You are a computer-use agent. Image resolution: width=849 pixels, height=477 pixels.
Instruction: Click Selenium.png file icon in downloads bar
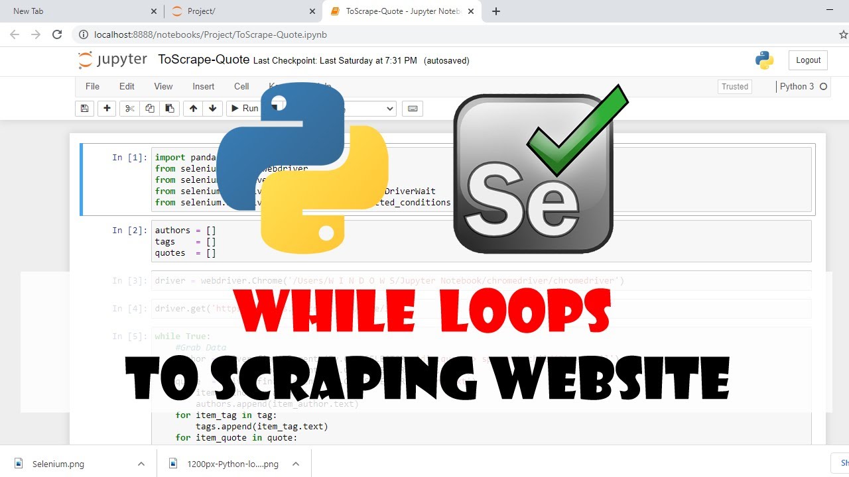coord(19,464)
